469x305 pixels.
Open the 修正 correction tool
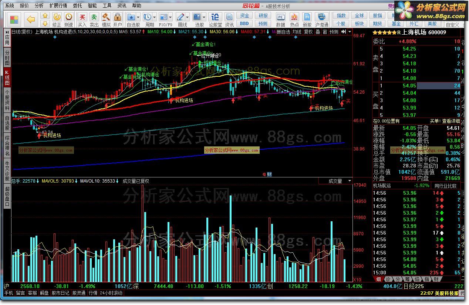click(57, 20)
